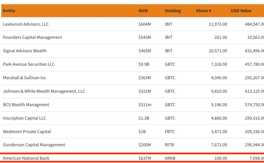Select Signal Advisors Wealth entry
This screenshot has height=163, width=264.
tap(25, 51)
